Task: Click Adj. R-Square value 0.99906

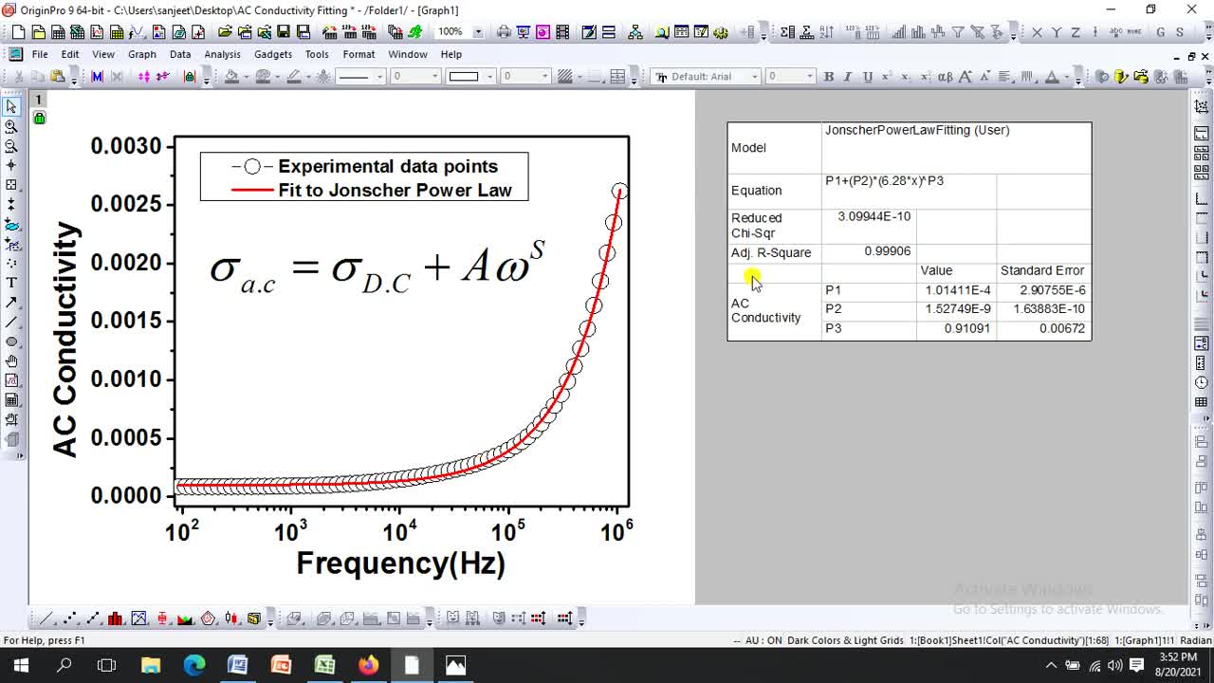Action: [887, 251]
